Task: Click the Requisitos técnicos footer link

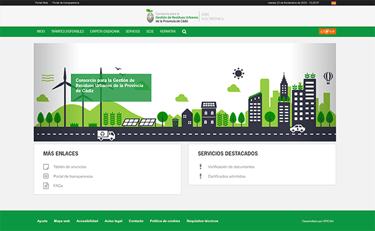Action: 202,221
